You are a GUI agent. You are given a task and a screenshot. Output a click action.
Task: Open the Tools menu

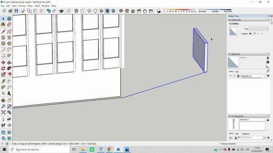37,6
